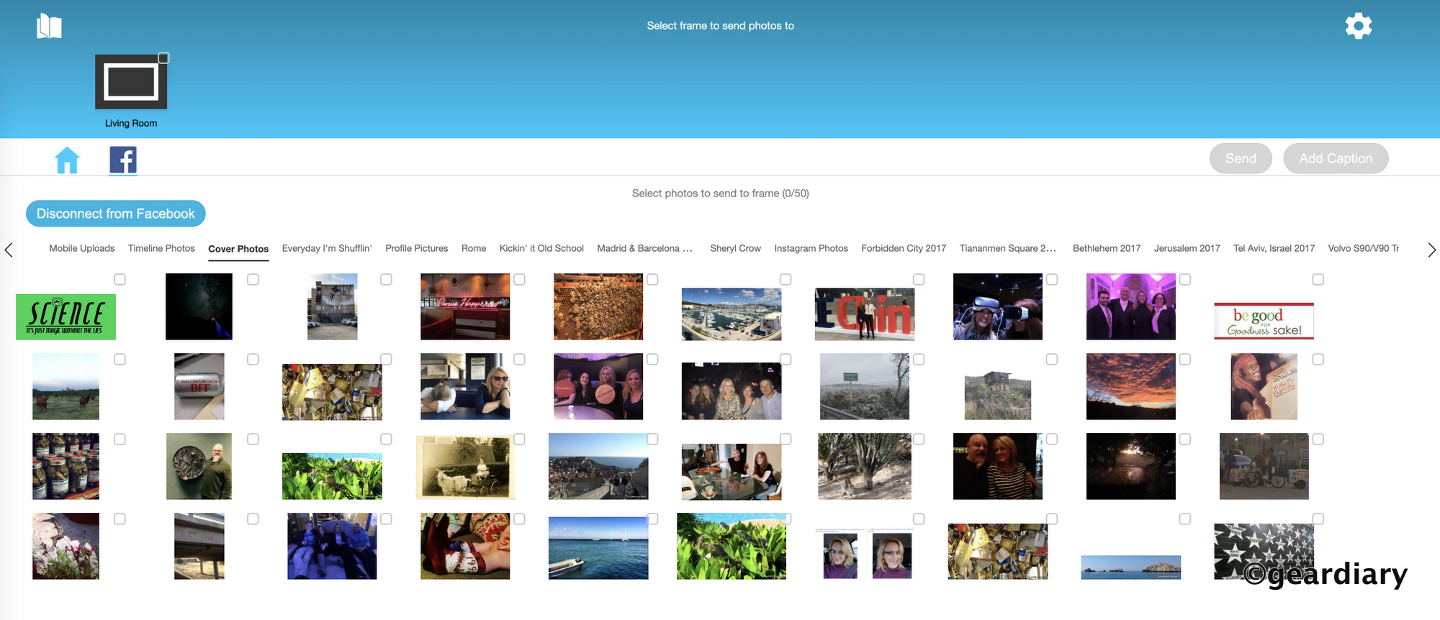Image resolution: width=1440 pixels, height=620 pixels.
Task: Check the box for the pickle jars photo
Action: (x=120, y=439)
